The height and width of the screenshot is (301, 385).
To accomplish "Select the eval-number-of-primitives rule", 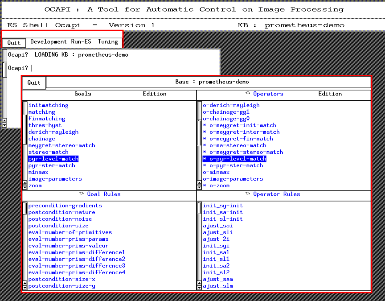I will click(70, 232).
